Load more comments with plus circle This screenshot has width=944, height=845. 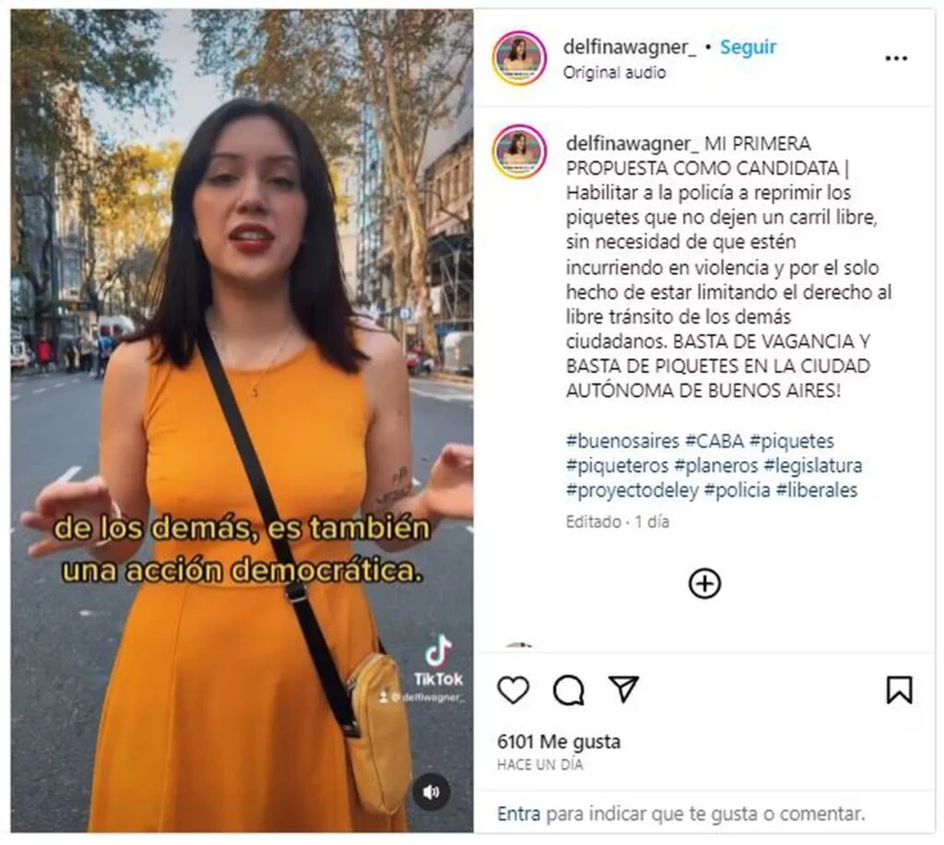coord(704,584)
